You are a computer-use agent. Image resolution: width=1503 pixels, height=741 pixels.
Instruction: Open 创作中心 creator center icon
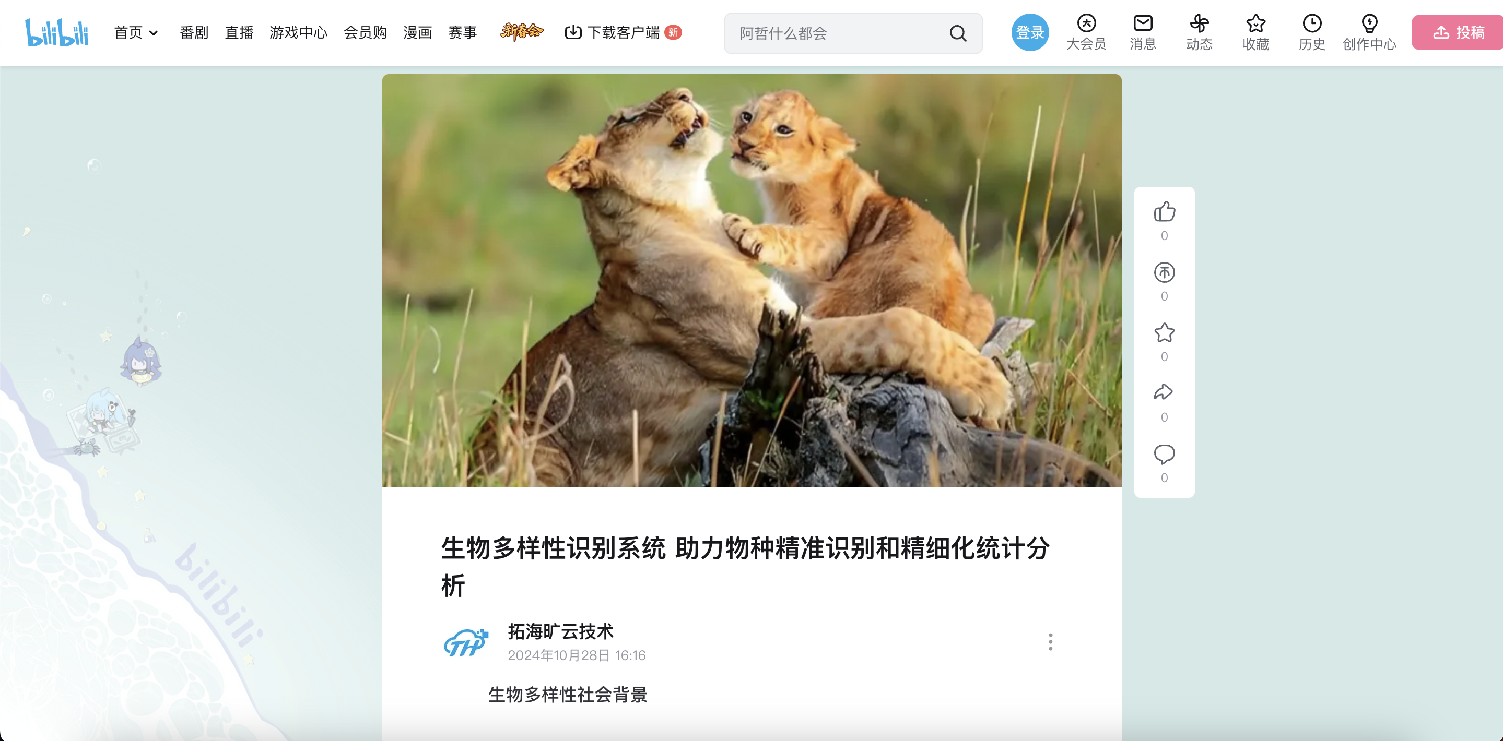(x=1369, y=33)
